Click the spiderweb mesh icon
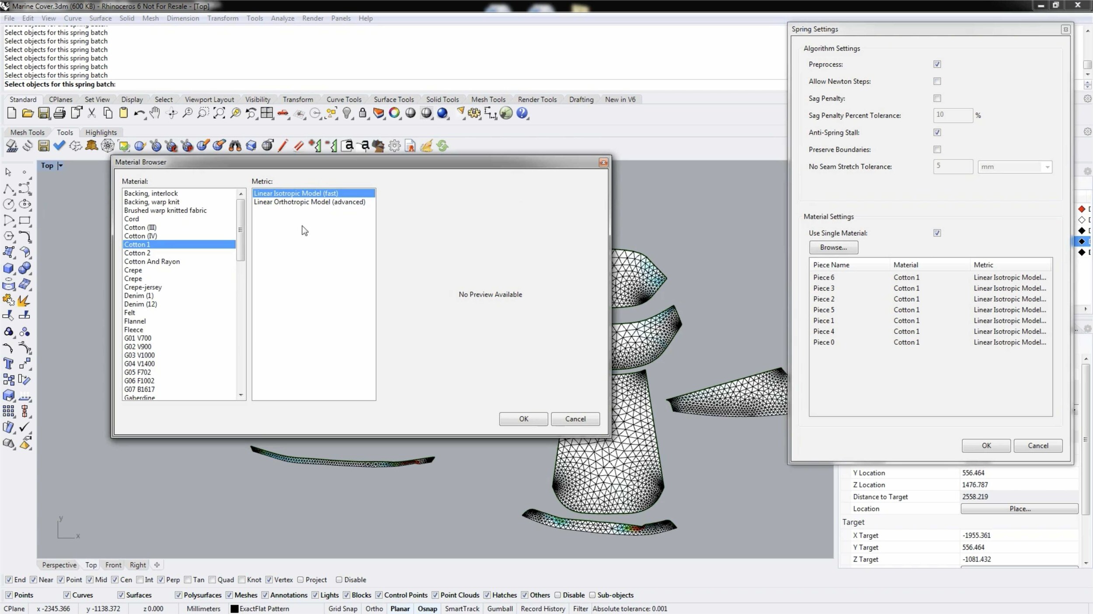Viewport: 1093px width, 614px height. coord(108,145)
